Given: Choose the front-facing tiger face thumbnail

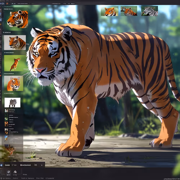Looking at the screenshot, I should [14, 83].
